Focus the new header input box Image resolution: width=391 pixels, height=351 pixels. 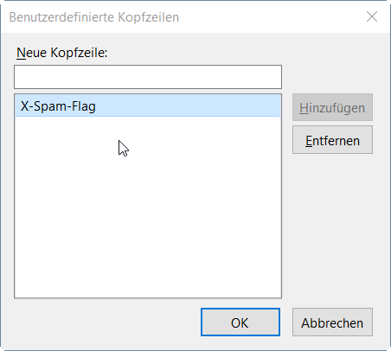coord(148,77)
